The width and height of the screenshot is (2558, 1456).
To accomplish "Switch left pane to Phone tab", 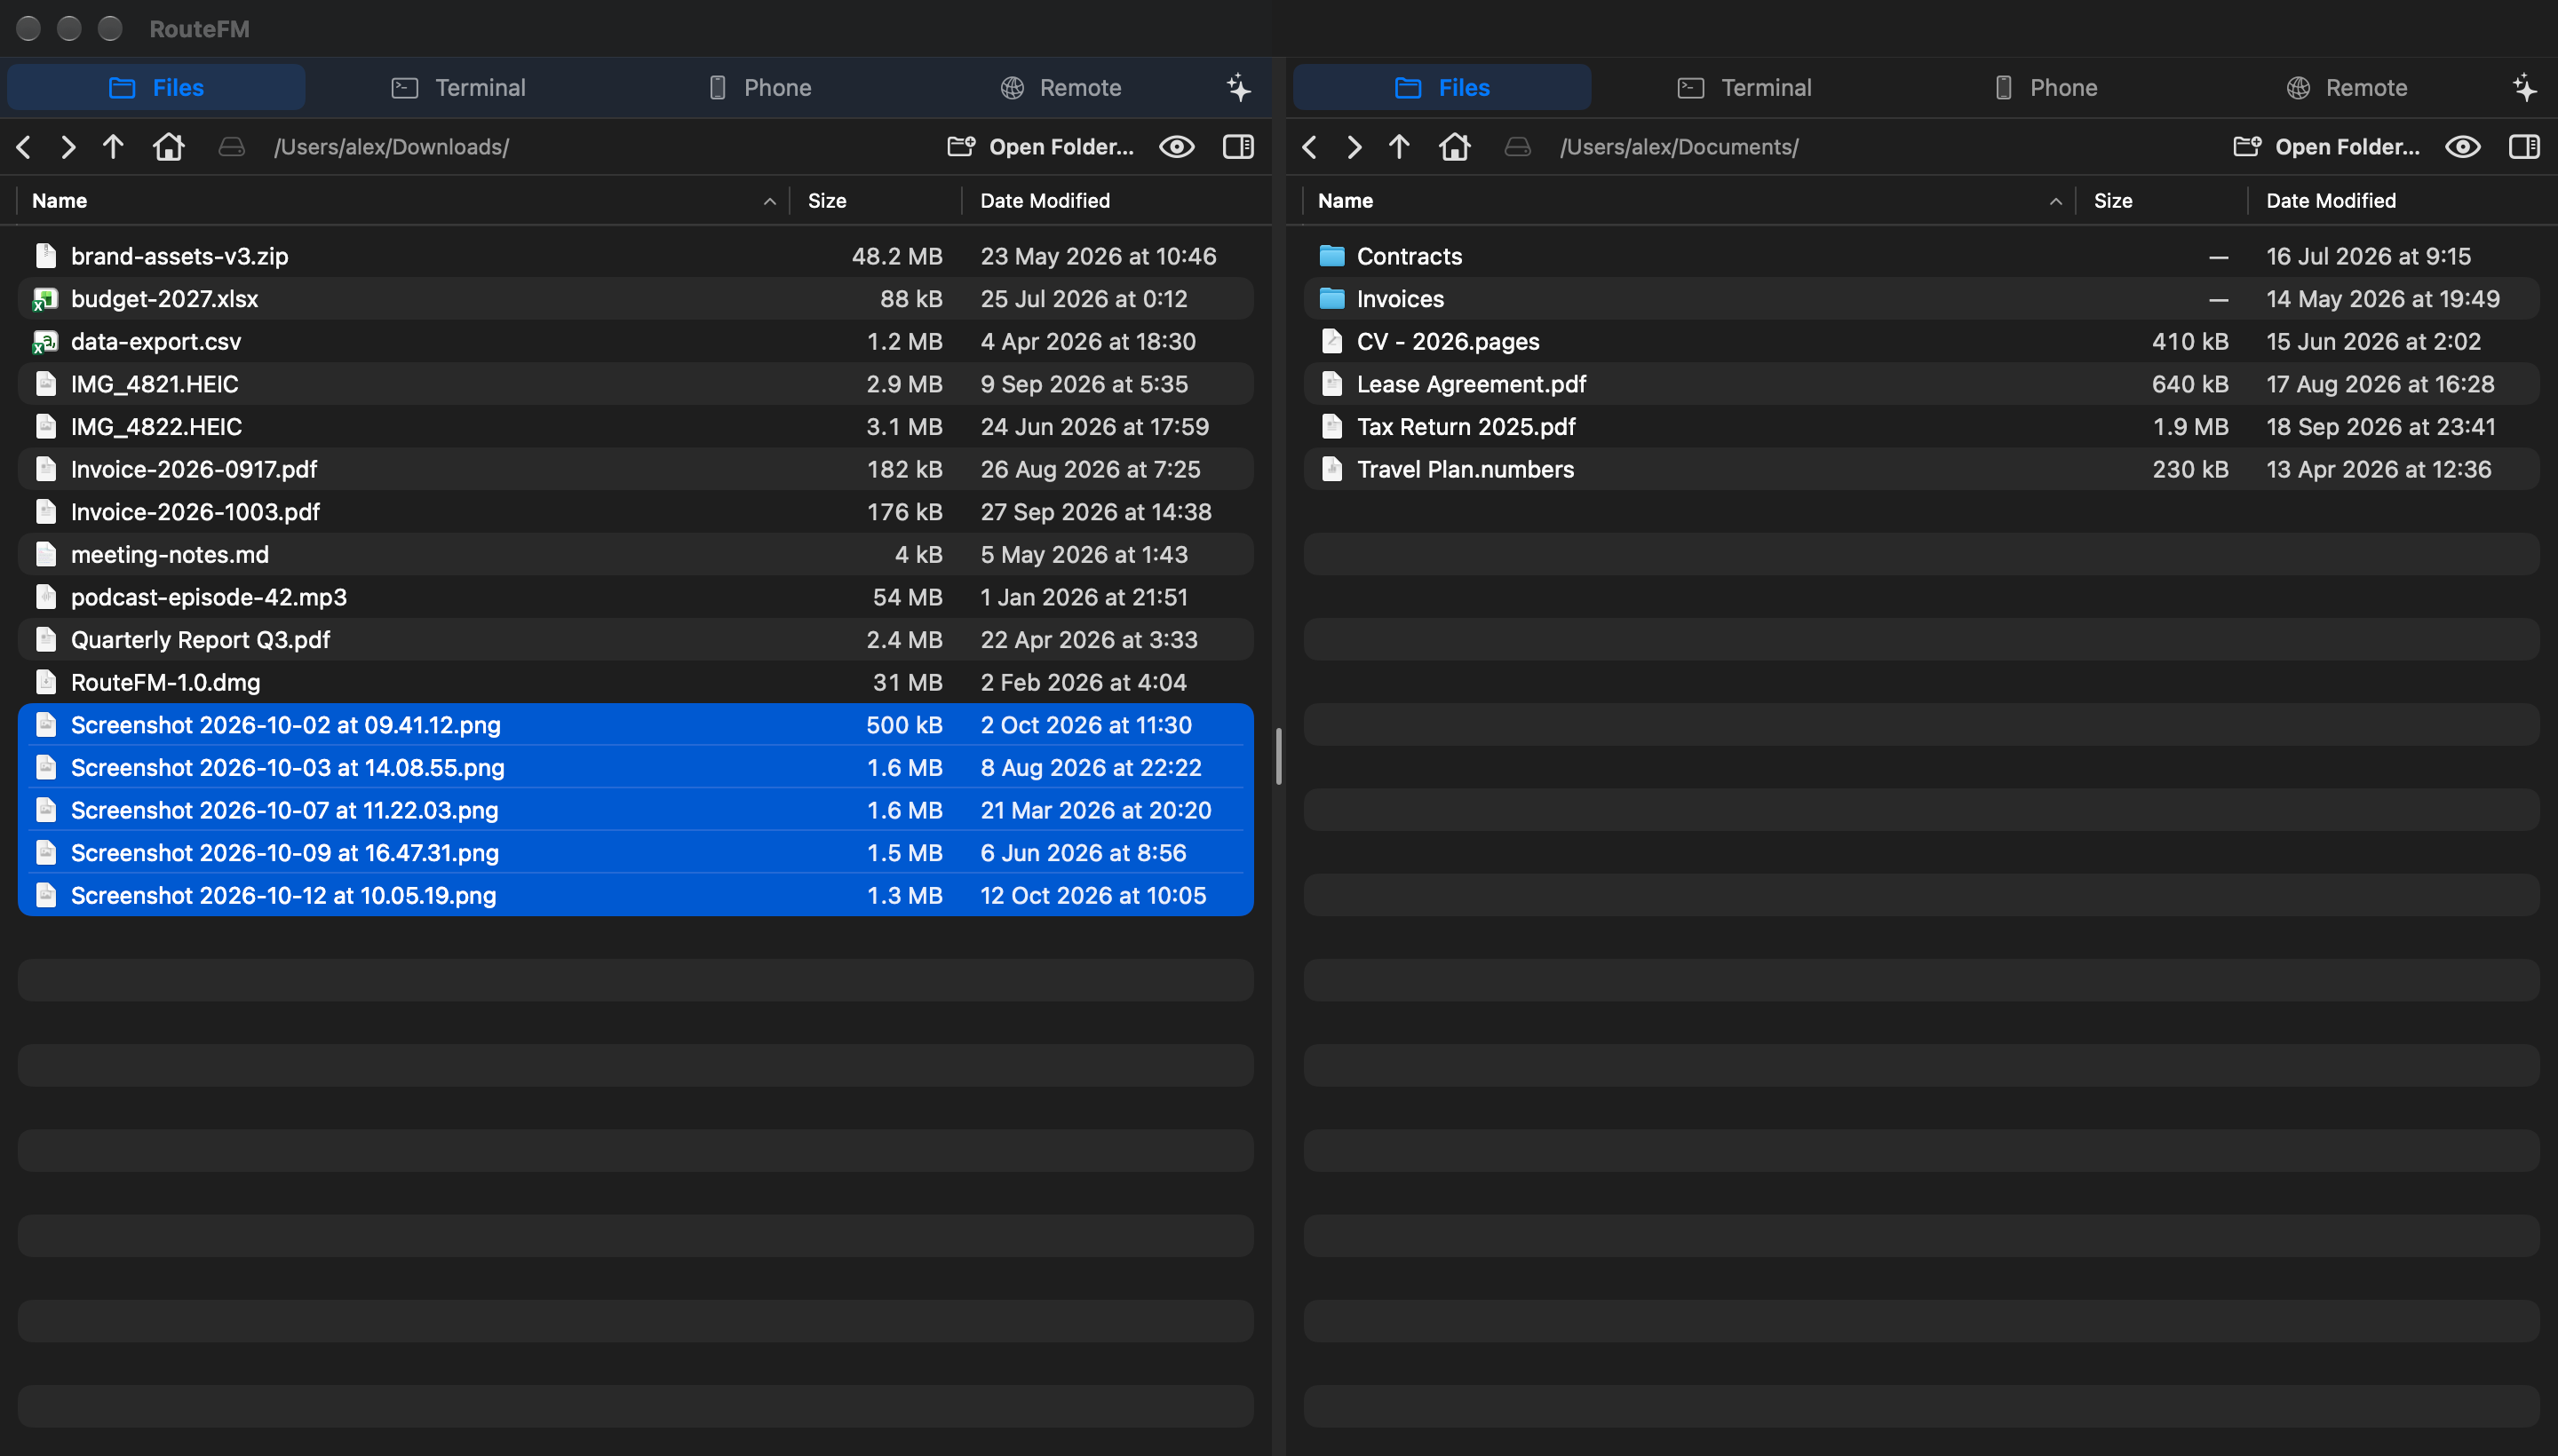I will 759,88.
